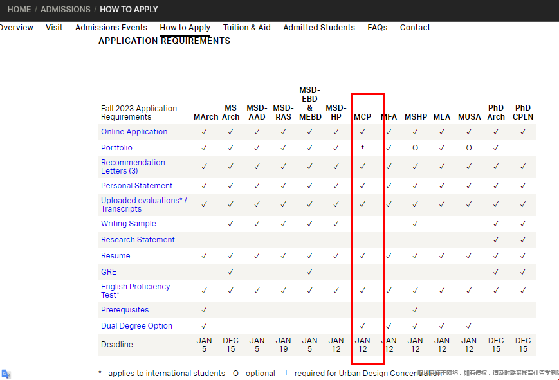Screen dimensions: 559x380
Task: Click MArch deadline JAN 5
Action: pyautogui.click(x=205, y=345)
